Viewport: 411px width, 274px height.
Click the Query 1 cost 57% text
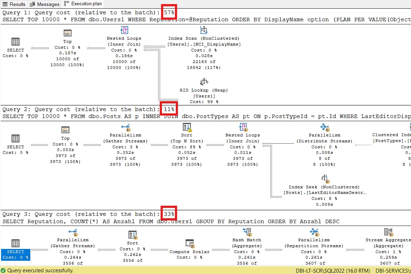pos(169,13)
